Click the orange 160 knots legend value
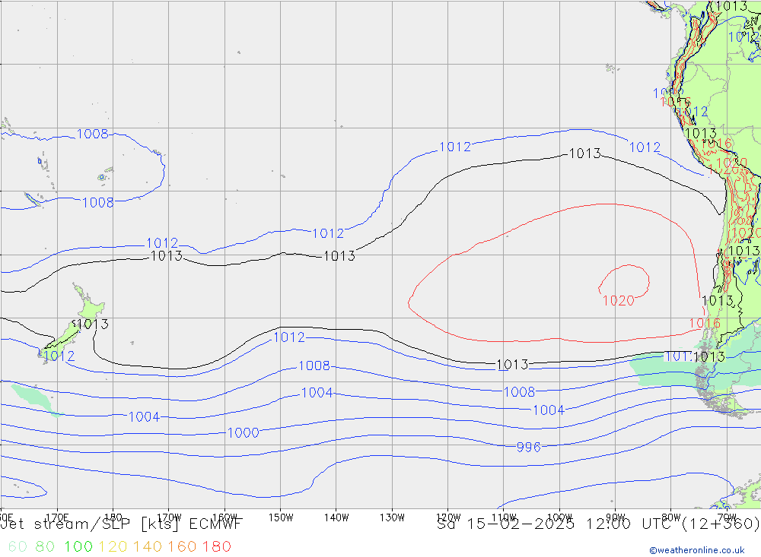 click(182, 546)
